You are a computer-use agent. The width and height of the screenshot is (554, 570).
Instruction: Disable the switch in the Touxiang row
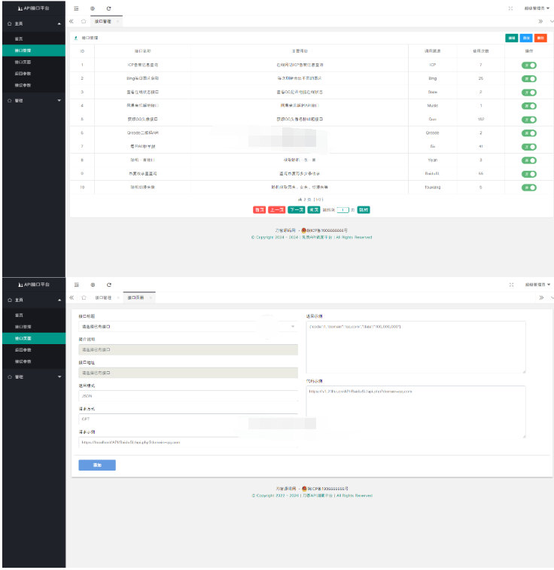(x=528, y=187)
